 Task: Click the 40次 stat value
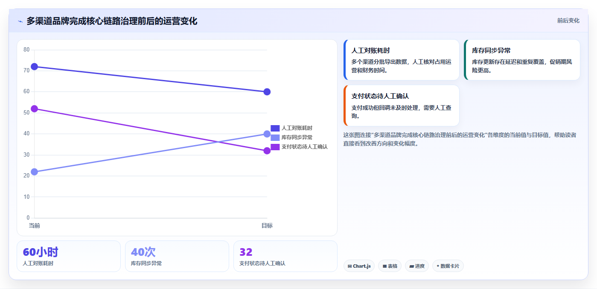tap(143, 252)
